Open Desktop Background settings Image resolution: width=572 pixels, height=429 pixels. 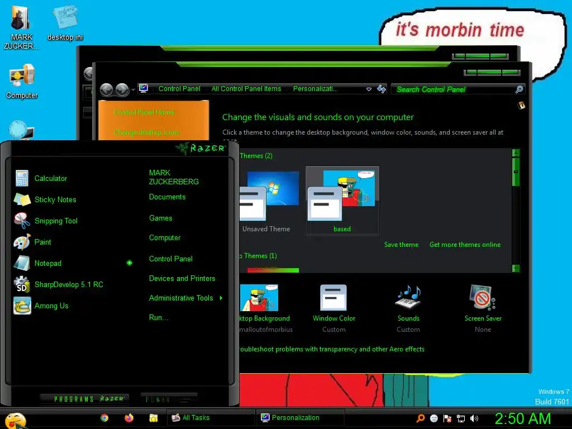coord(265,308)
